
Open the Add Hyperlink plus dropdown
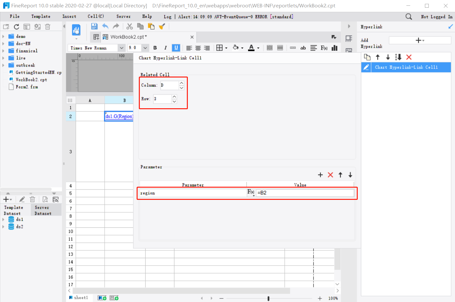(420, 40)
